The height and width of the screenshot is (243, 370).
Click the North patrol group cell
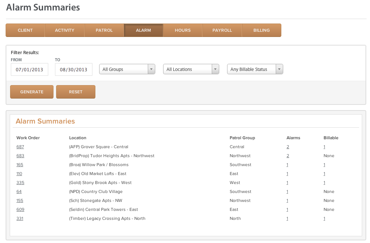point(235,218)
